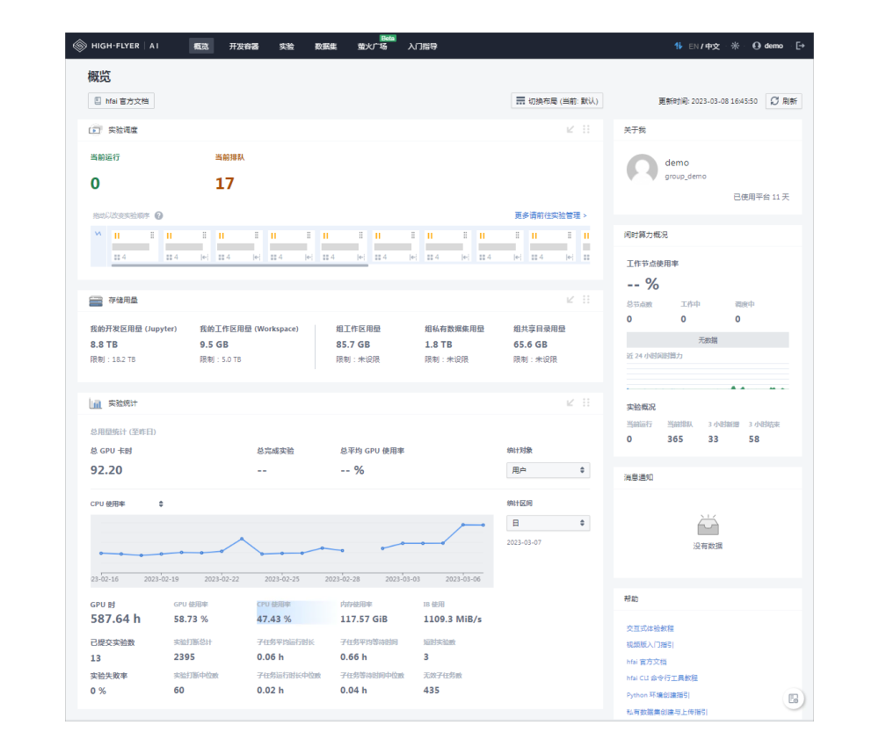Image resolution: width=879 pixels, height=754 pixels.
Task: Open the 统计对象 dropdown showing 用户
Action: click(548, 470)
